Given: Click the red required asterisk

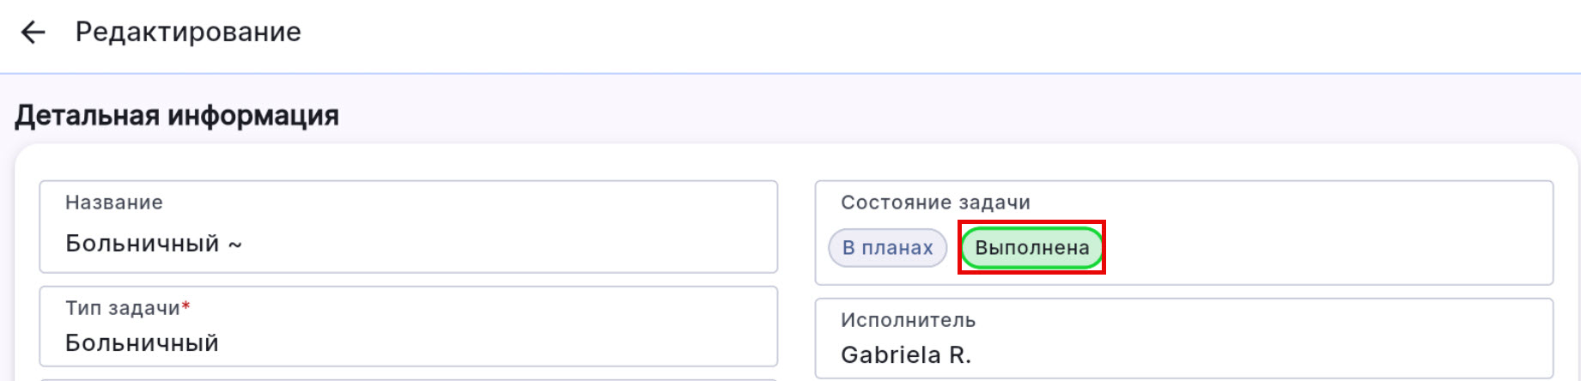Looking at the screenshot, I should (x=185, y=306).
